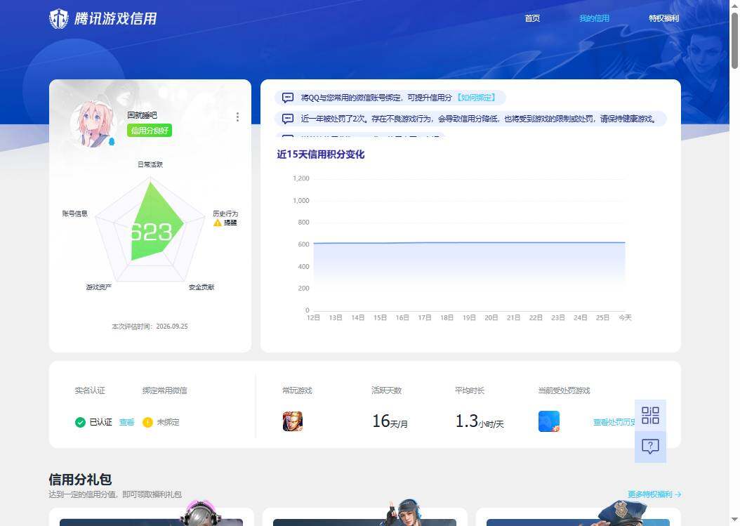Open the 首页 navigation tab
740x526 pixels.
pos(532,18)
